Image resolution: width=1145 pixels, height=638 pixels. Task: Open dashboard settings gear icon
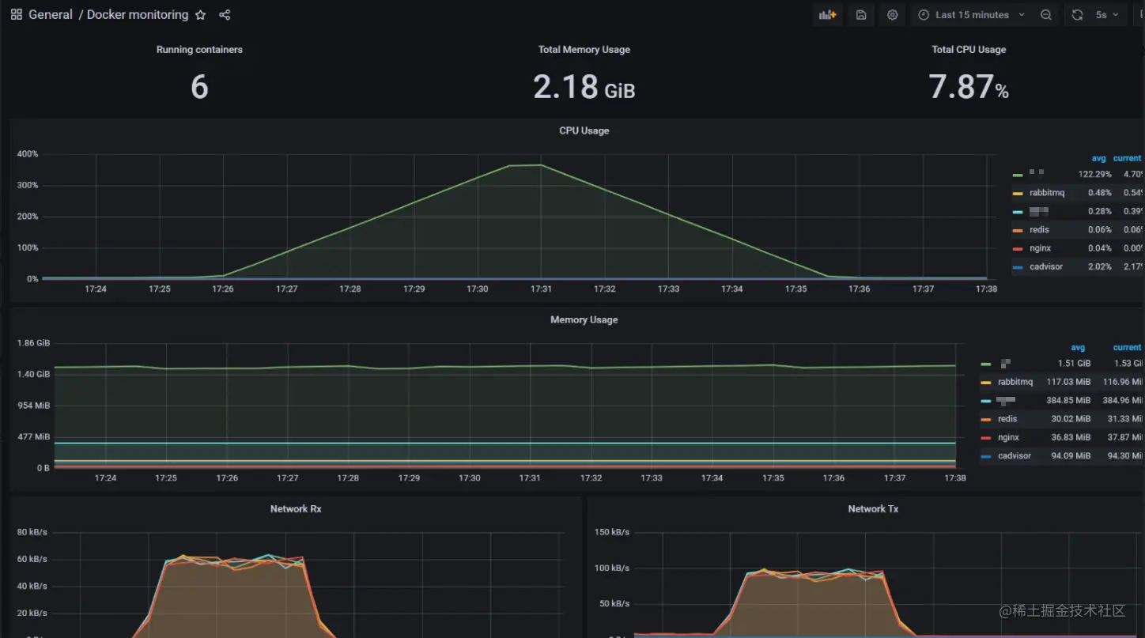pos(893,15)
